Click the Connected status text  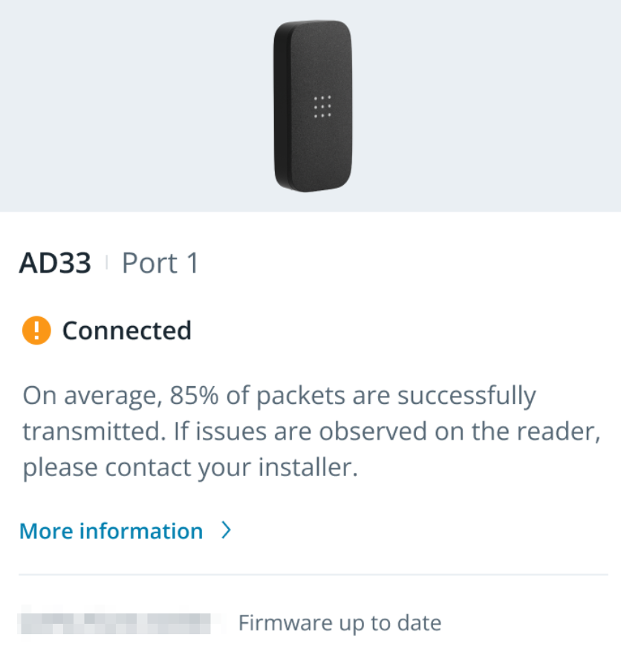pyautogui.click(x=126, y=330)
